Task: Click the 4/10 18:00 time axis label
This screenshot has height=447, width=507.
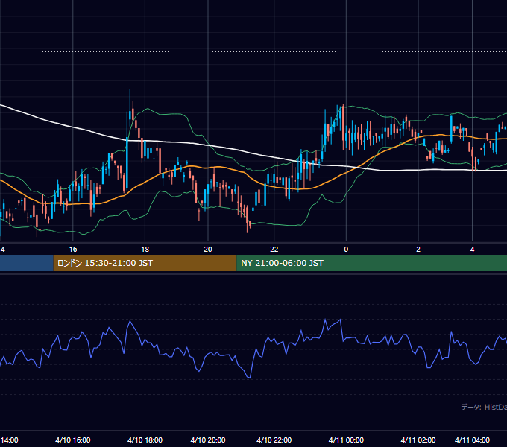Action: pos(145,440)
